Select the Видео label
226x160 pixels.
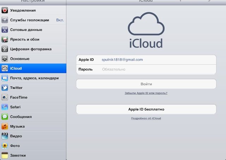(16, 136)
